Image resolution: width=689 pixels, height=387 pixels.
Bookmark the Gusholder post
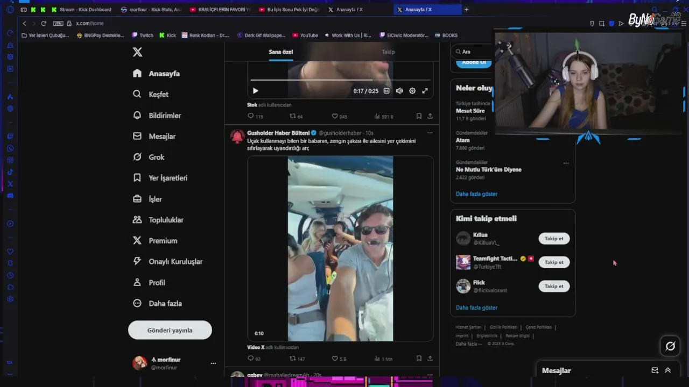coord(419,359)
